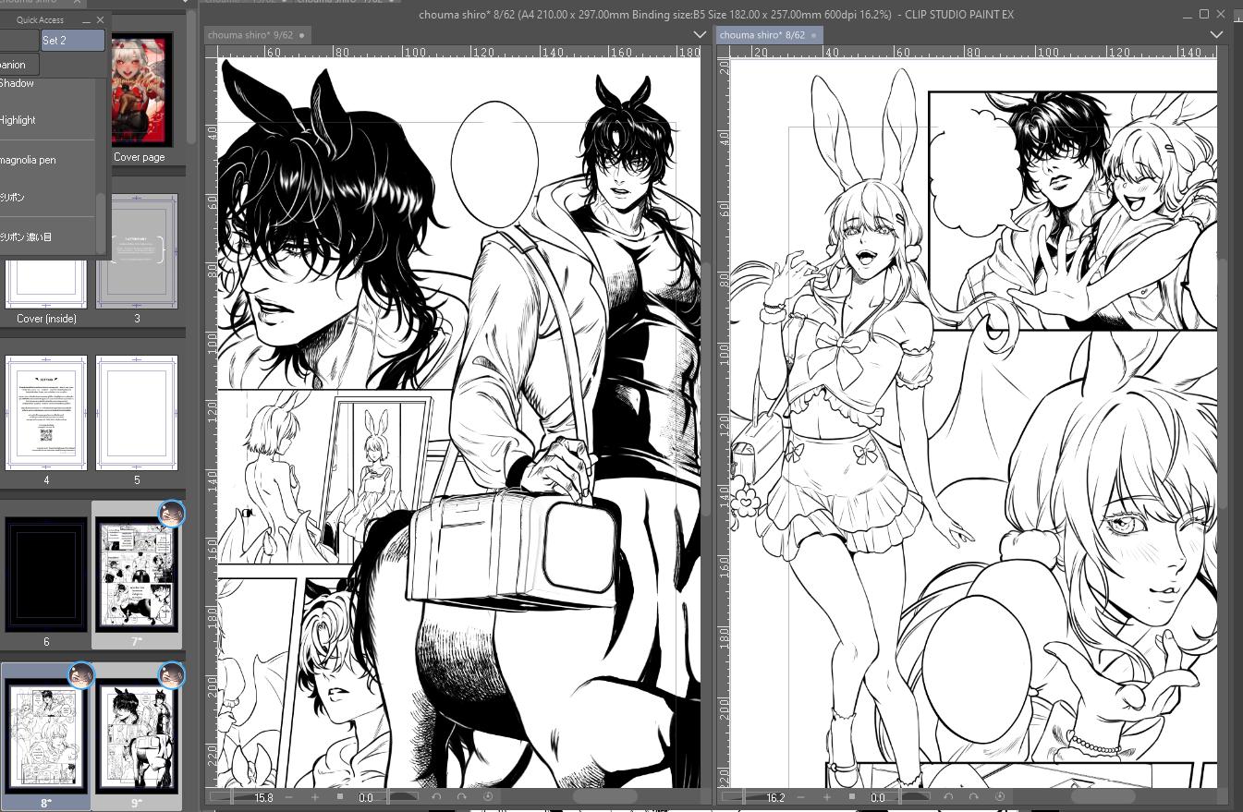Rotate page 8 canvas left
Viewport: 1243px width, 812px height.
coord(948,797)
